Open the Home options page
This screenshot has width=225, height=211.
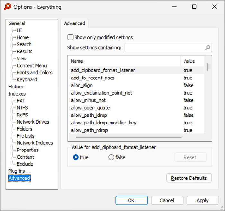pyautogui.click(x=23, y=37)
